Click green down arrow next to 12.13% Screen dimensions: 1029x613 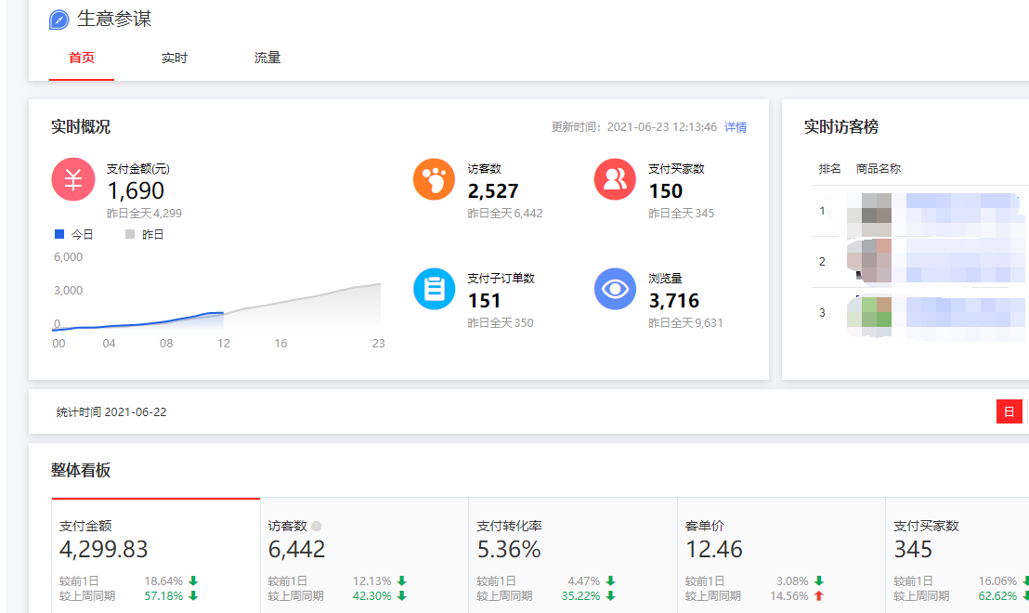[x=401, y=580]
